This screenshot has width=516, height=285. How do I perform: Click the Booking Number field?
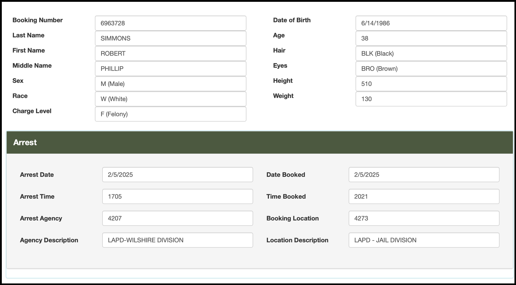point(170,23)
